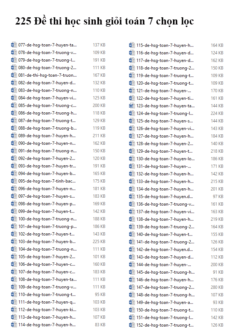Select file 149-de-hsg-toan-7-huyen-a

[164, 302]
